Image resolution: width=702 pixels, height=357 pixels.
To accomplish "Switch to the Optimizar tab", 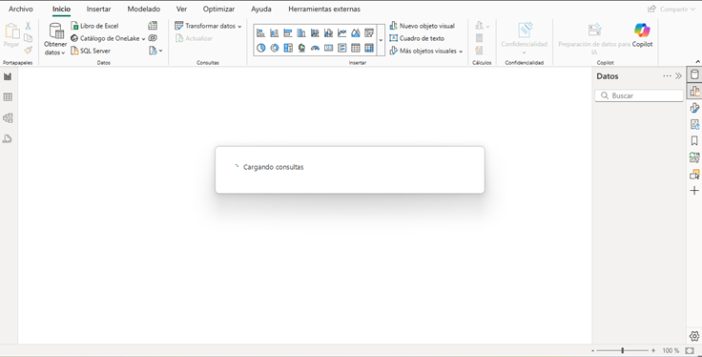I will point(218,9).
